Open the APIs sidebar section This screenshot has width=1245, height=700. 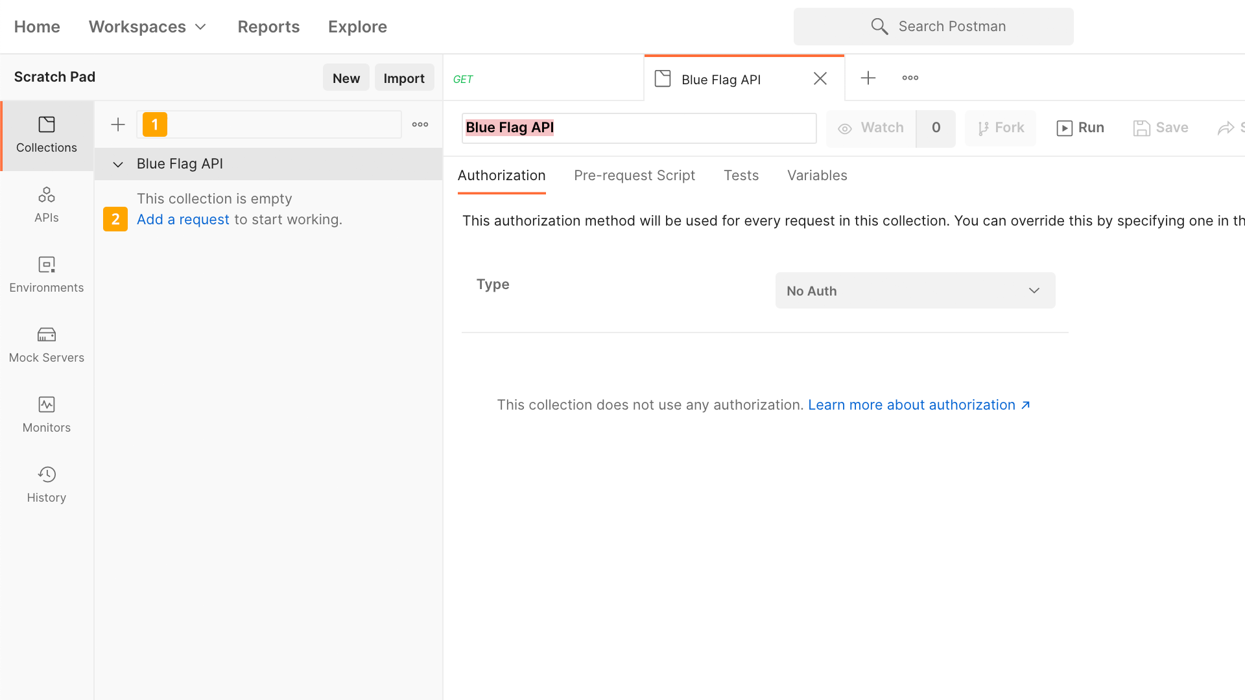click(x=46, y=205)
